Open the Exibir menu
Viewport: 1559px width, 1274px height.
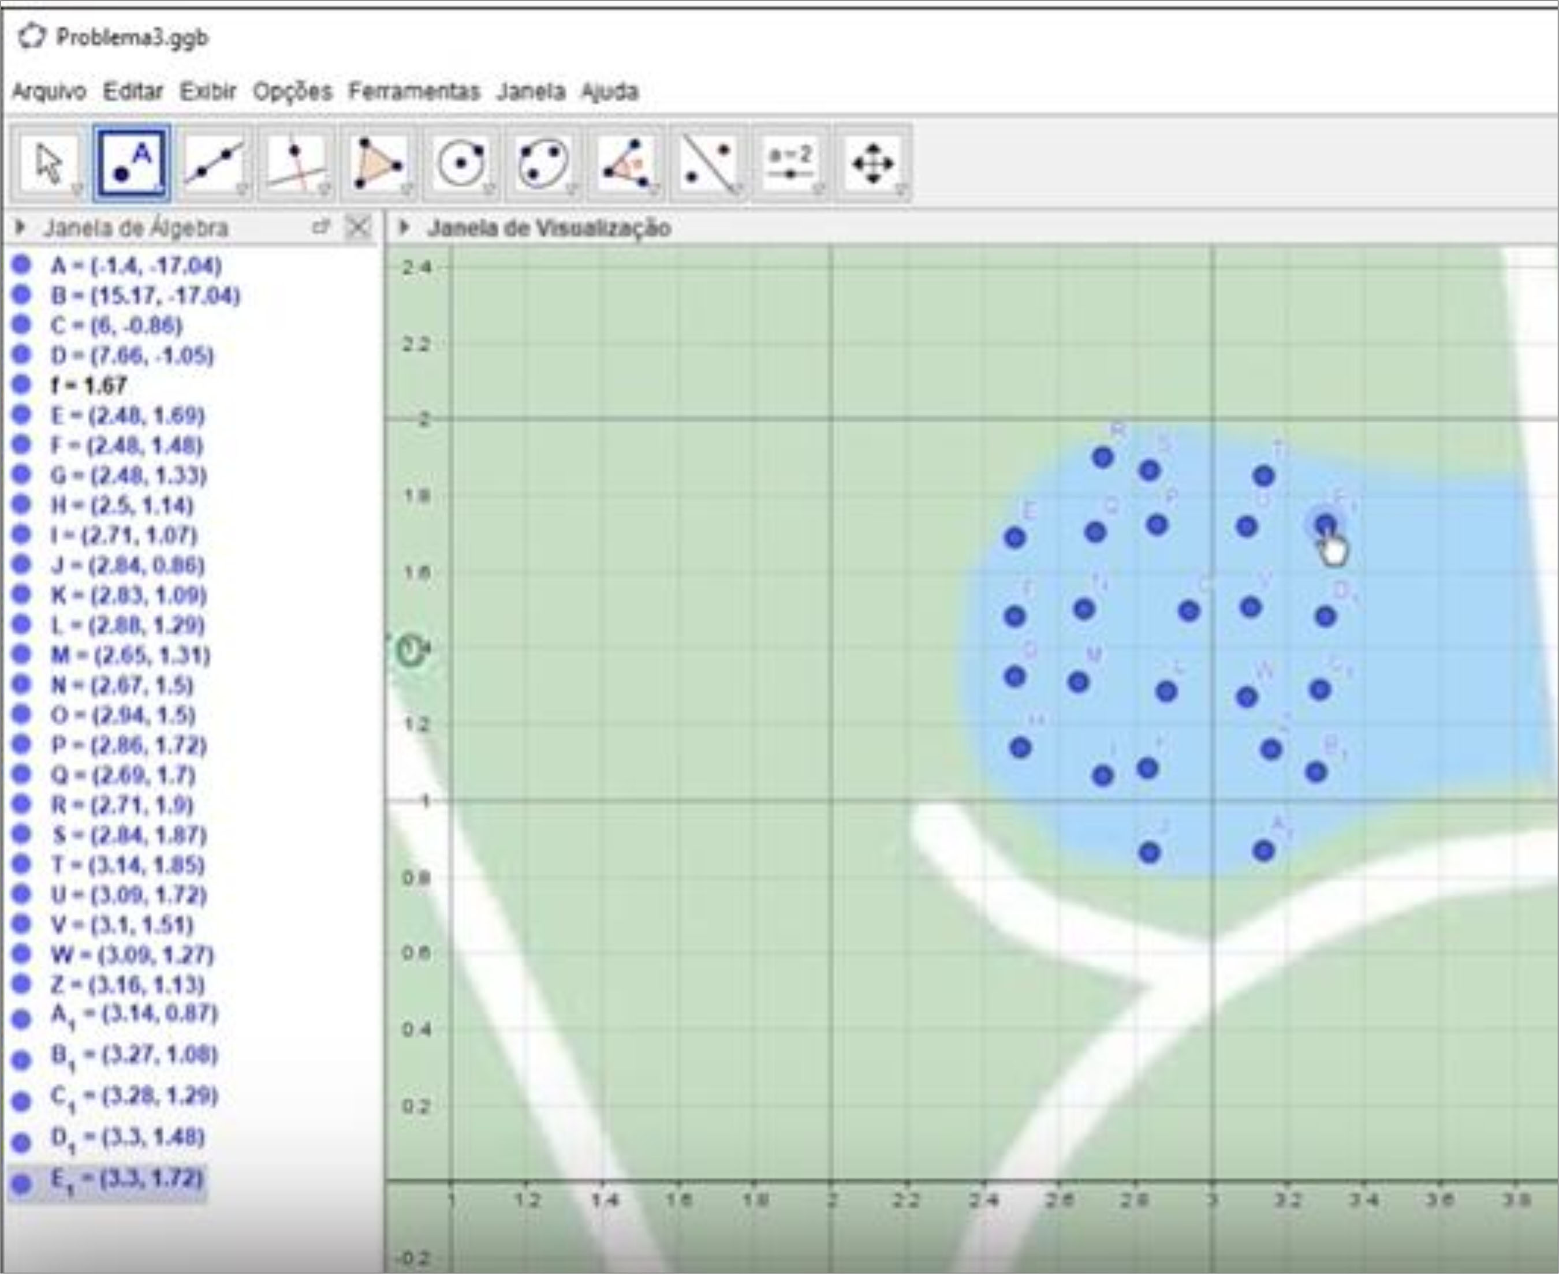point(208,92)
